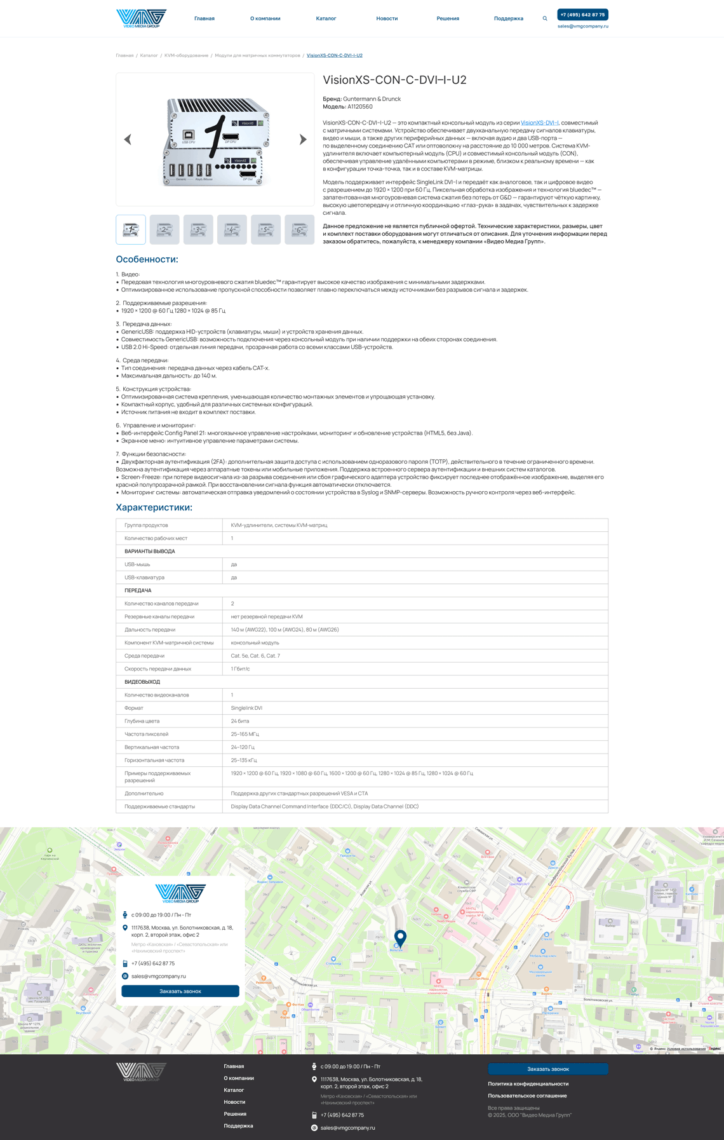Click the clock icon on the map contact card
724x1140 pixels.
point(125,915)
